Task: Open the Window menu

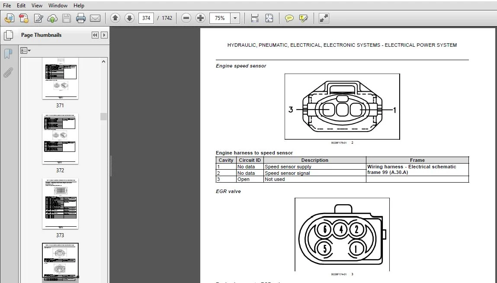Action: tap(58, 5)
